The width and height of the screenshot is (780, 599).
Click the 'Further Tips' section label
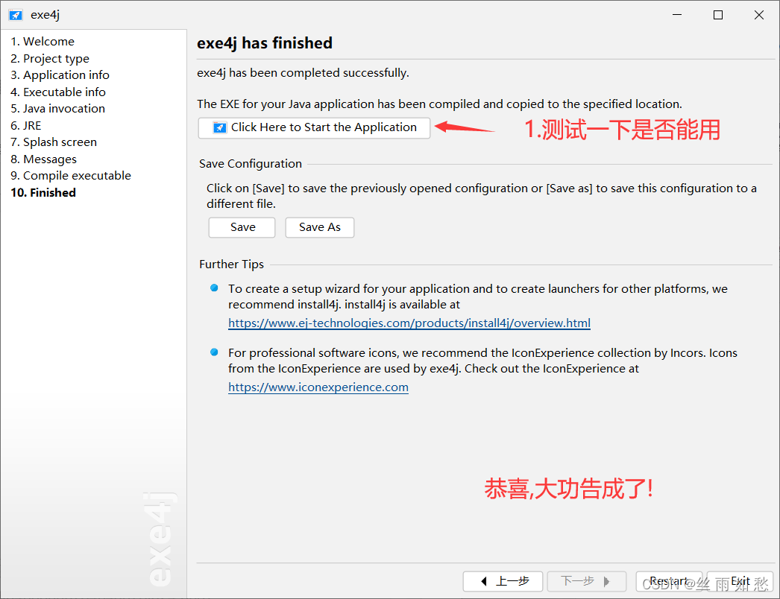point(231,264)
